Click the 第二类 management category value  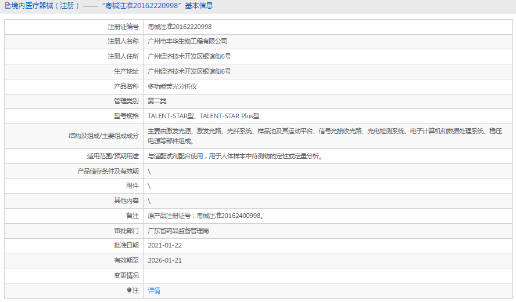[157, 101]
